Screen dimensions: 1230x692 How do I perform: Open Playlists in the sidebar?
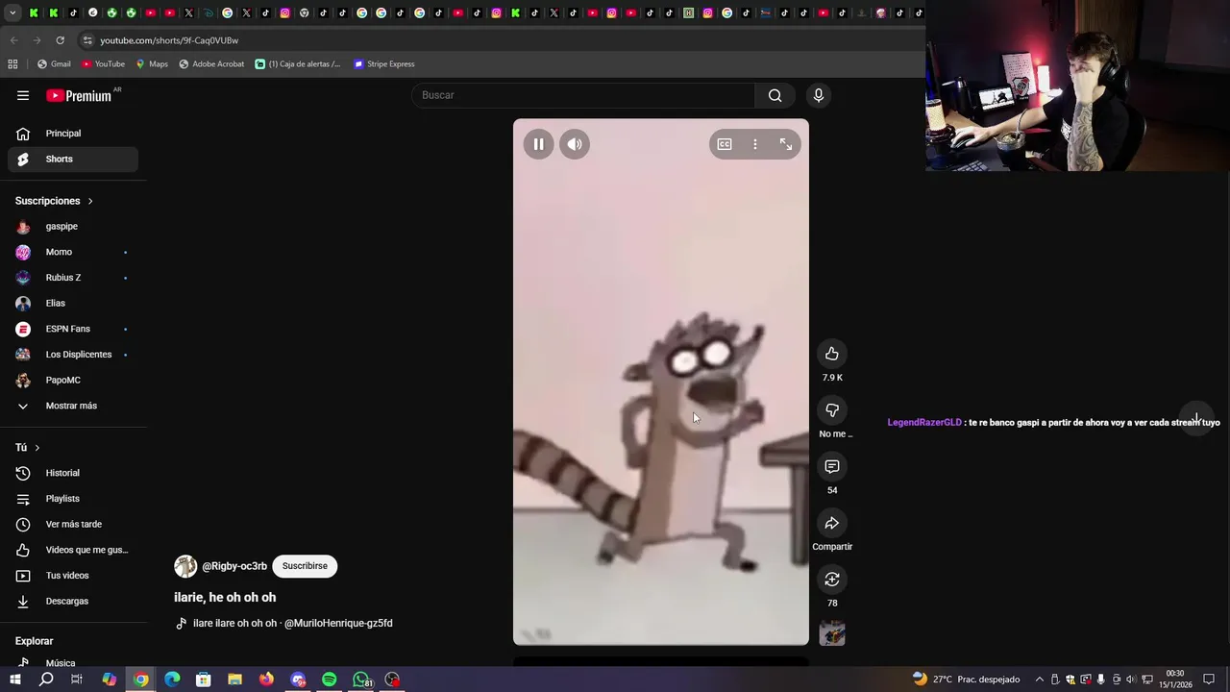coord(73,499)
